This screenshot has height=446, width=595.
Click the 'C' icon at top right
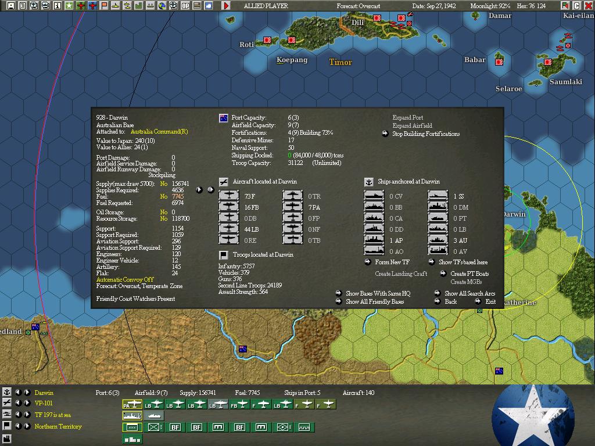pyautogui.click(x=577, y=5)
